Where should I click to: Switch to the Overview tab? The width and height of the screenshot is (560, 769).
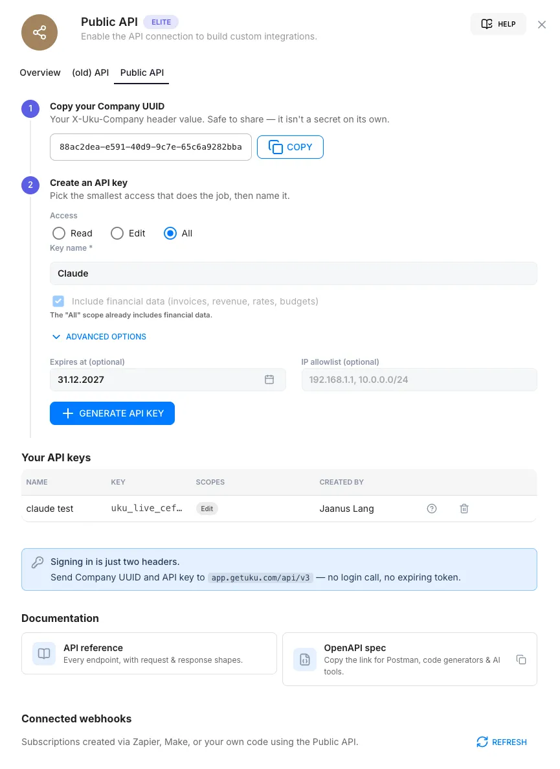tap(40, 73)
